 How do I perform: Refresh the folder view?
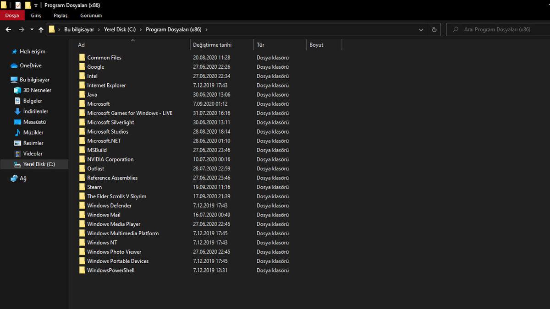tap(434, 29)
